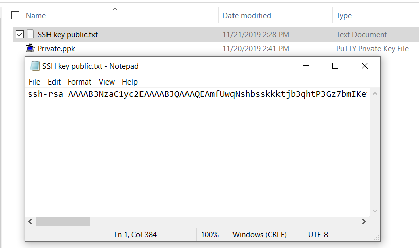The image size is (419, 248).
Task: Click inside the ssh-rsa key text area
Action: [197, 152]
